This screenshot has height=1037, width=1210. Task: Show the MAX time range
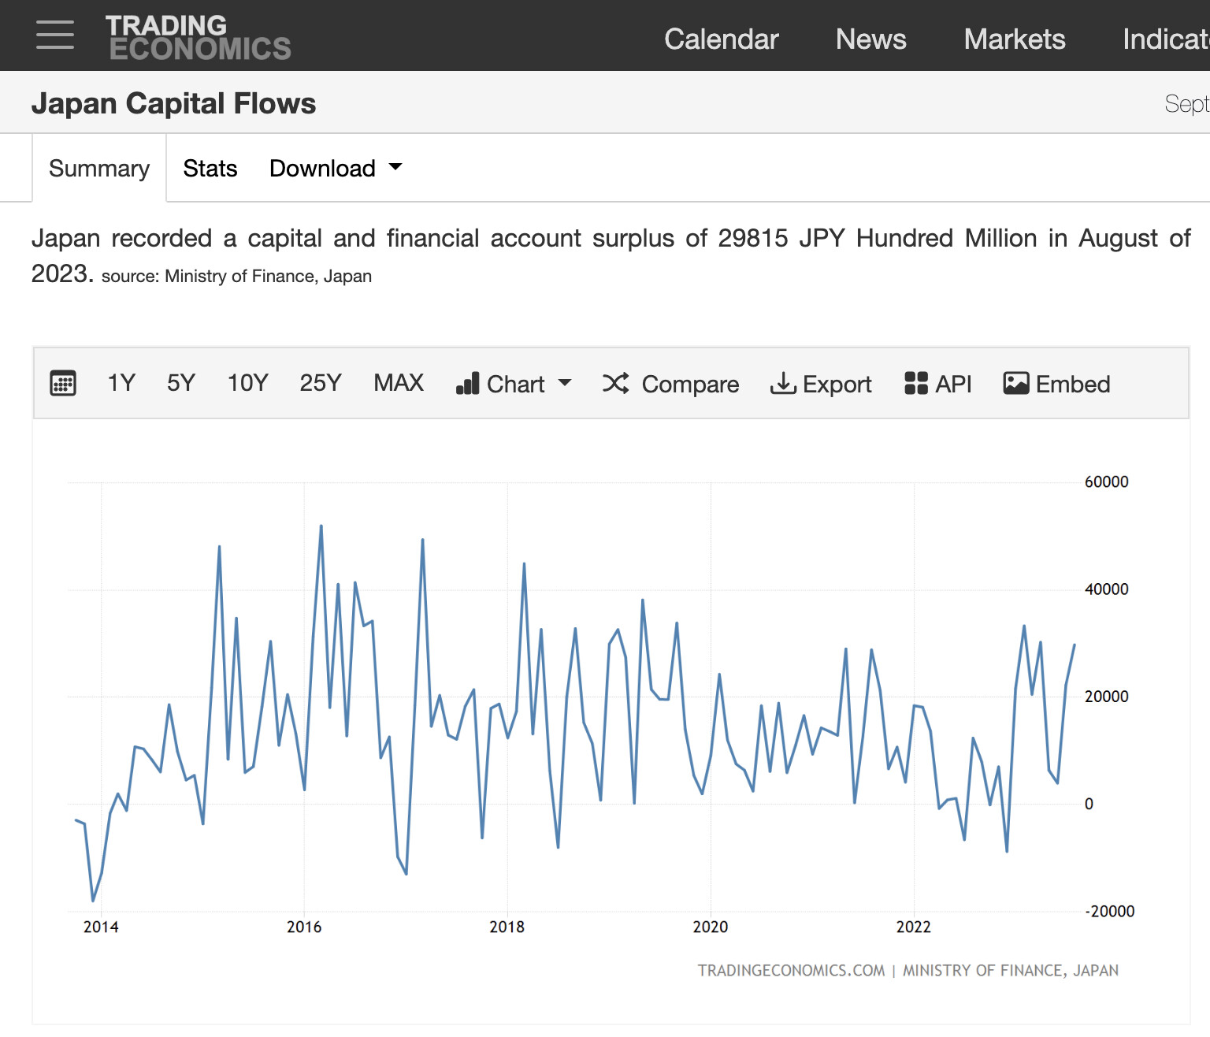(399, 384)
